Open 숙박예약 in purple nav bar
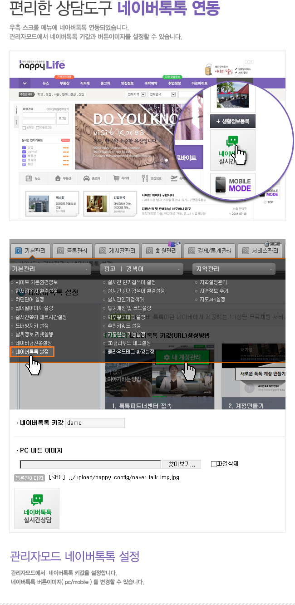This screenshot has width=295, height=605. [x=151, y=84]
